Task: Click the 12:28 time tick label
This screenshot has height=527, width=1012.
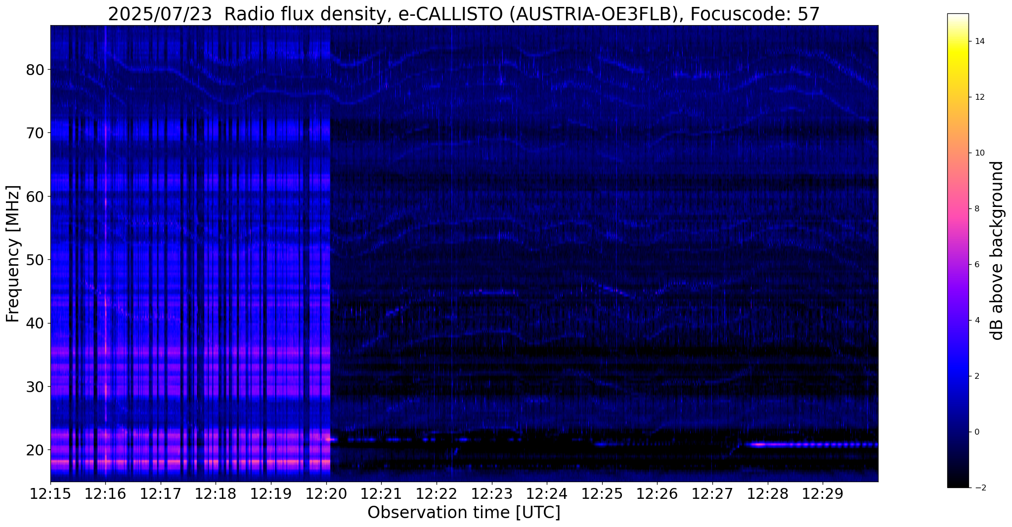Action: (768, 494)
